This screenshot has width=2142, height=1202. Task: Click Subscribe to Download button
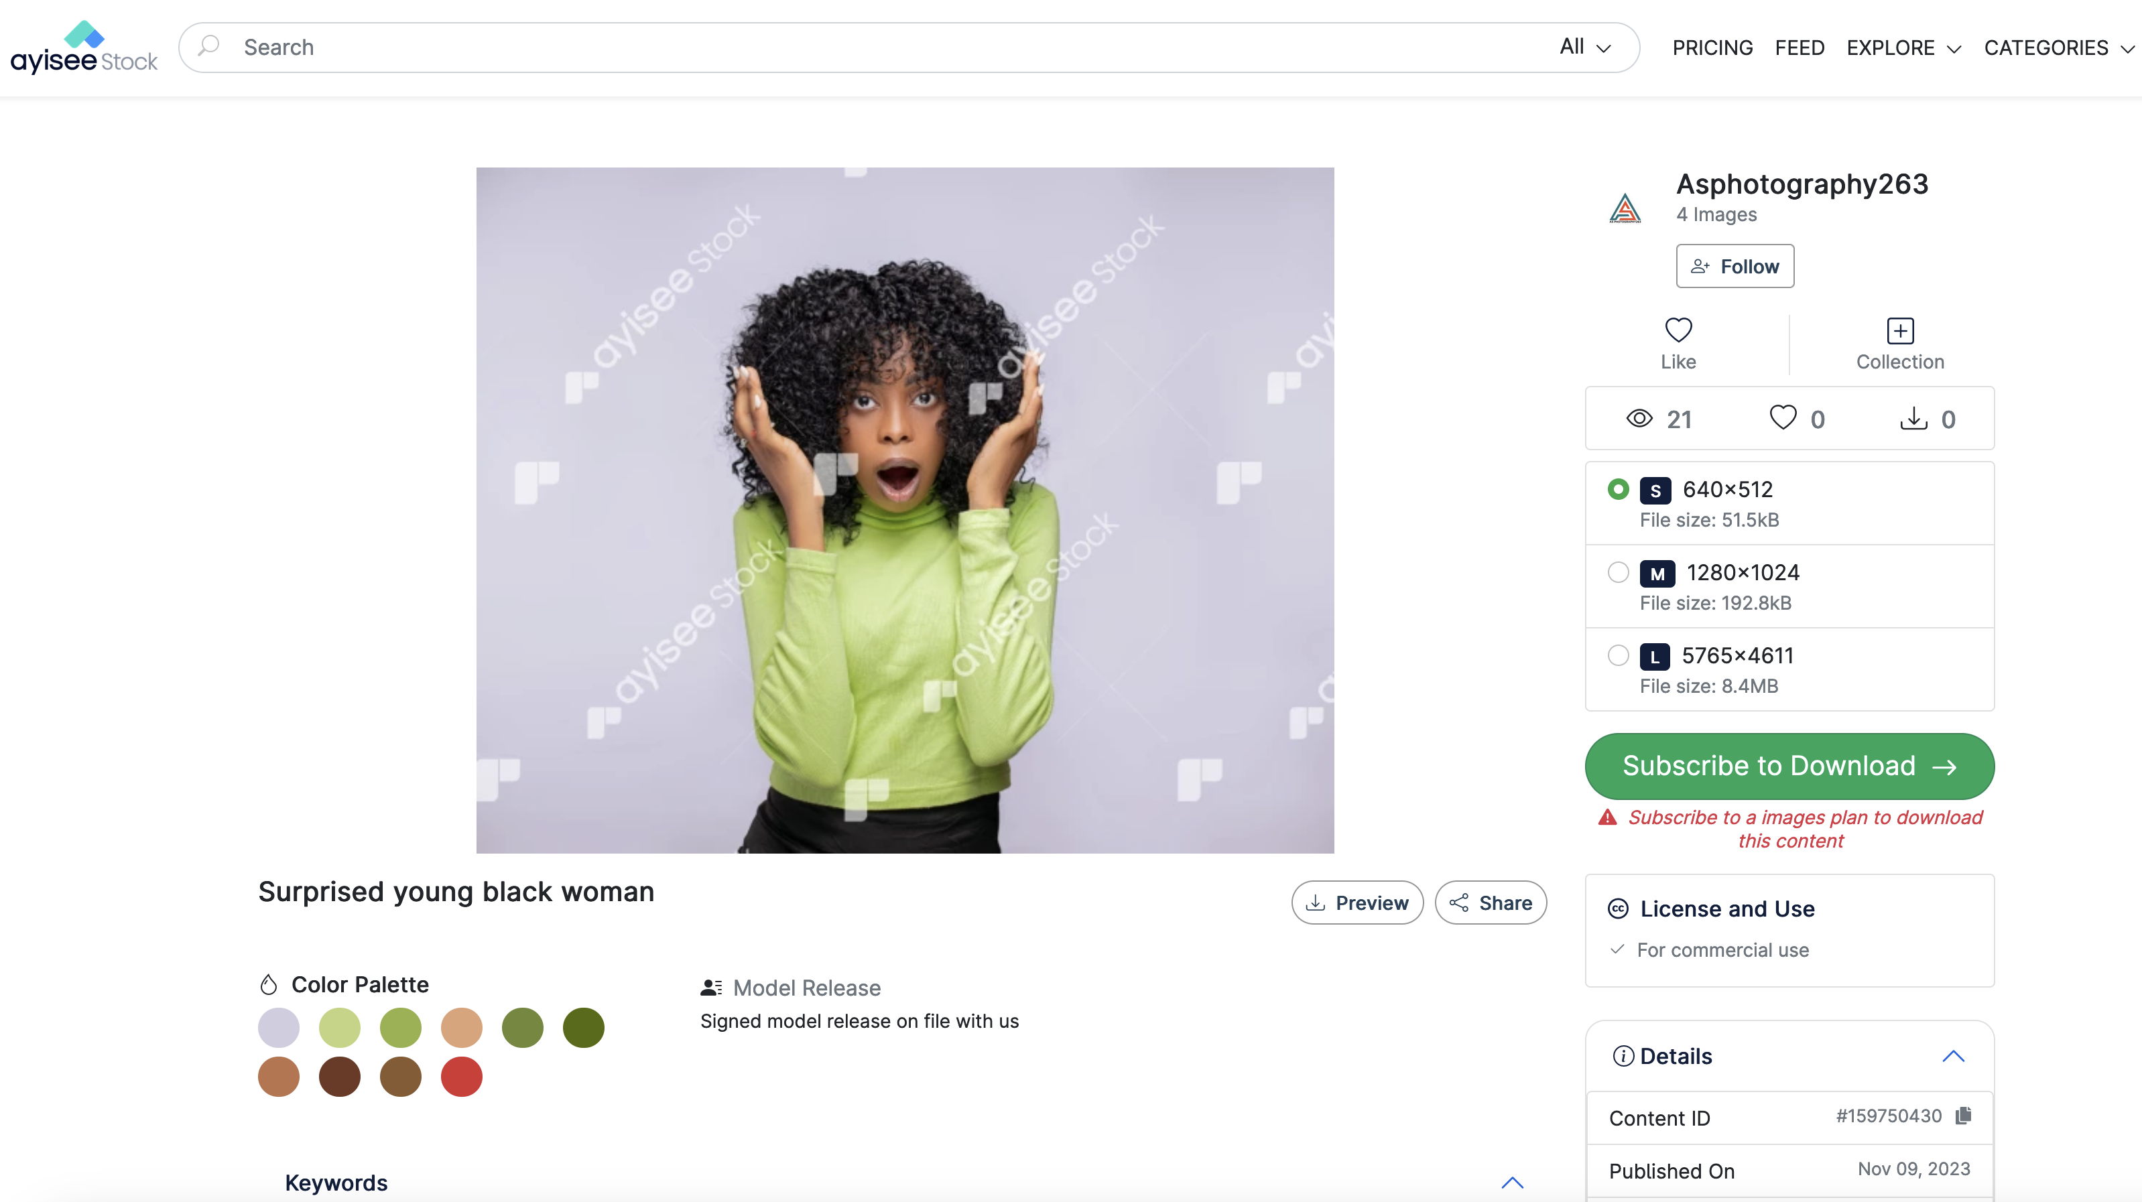pyautogui.click(x=1789, y=766)
